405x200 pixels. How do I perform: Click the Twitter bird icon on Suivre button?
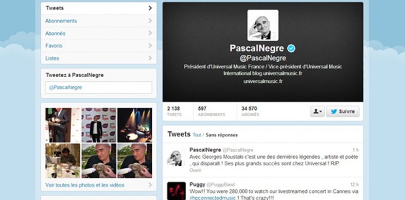click(334, 111)
